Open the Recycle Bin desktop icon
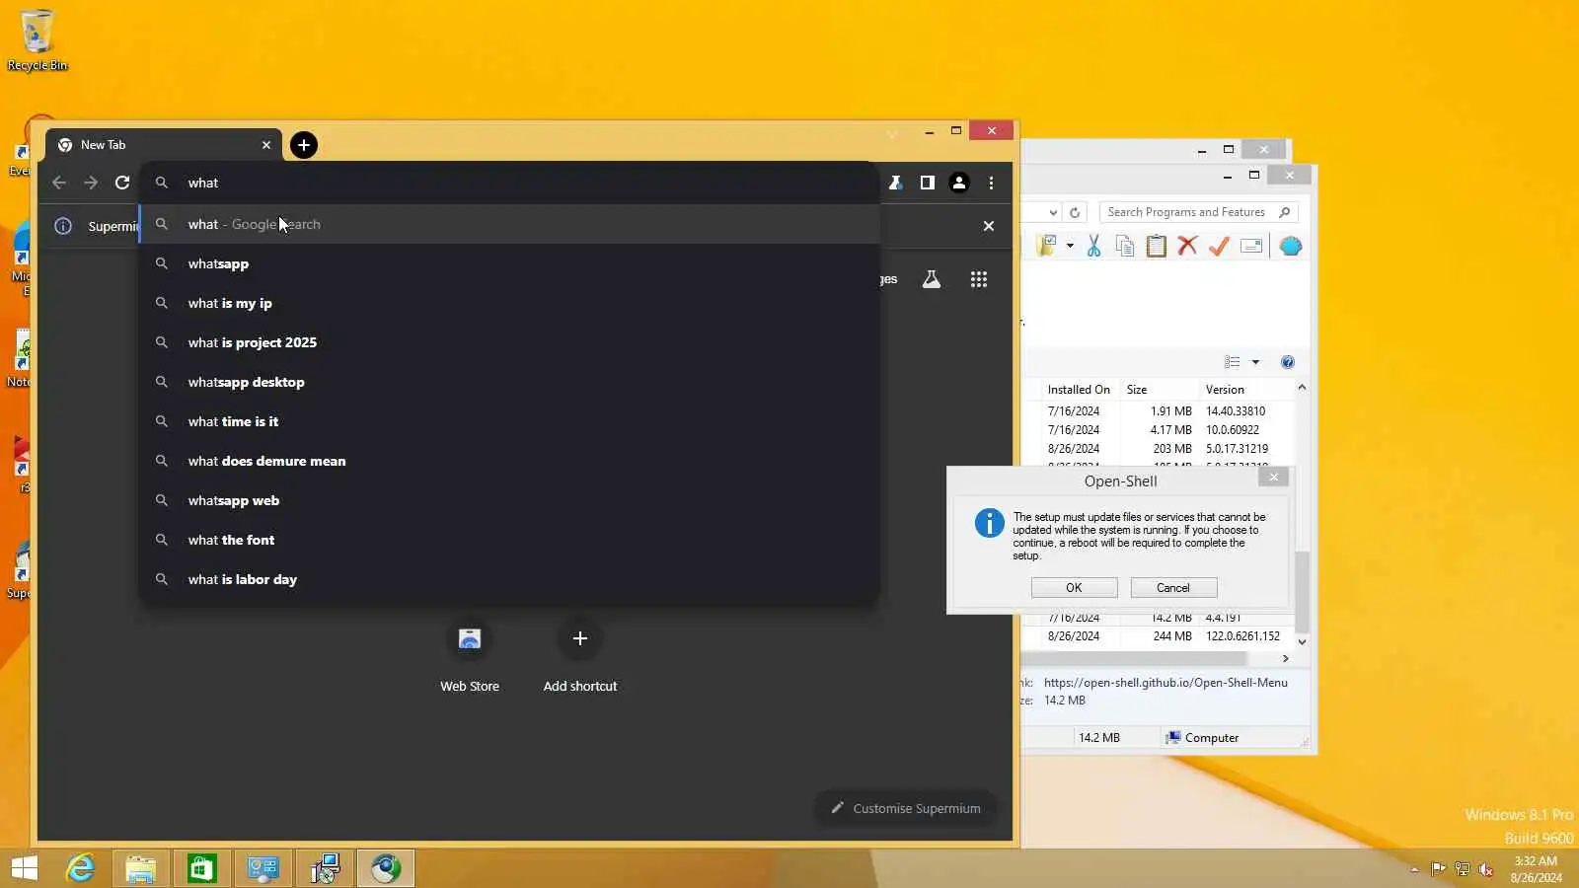 pyautogui.click(x=38, y=39)
